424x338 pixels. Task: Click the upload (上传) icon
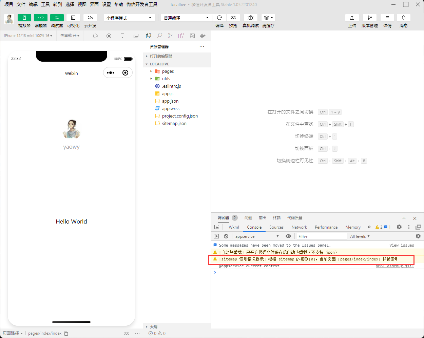(x=352, y=18)
